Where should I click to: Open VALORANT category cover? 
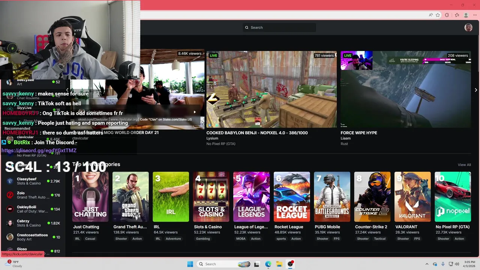(x=412, y=196)
